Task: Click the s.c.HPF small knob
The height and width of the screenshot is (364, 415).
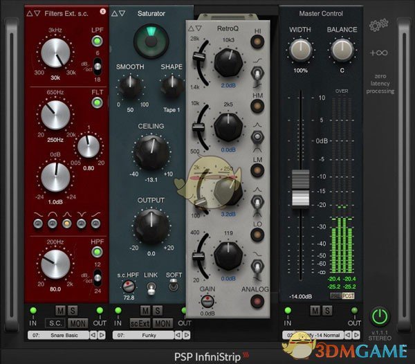Action: click(129, 286)
